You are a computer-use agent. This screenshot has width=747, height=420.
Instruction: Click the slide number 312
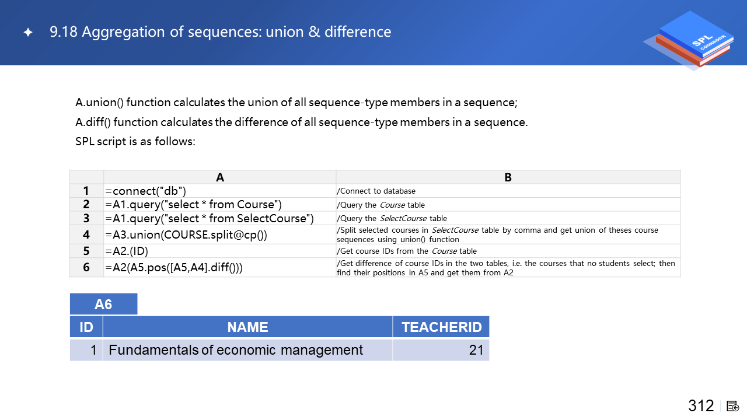(701, 406)
